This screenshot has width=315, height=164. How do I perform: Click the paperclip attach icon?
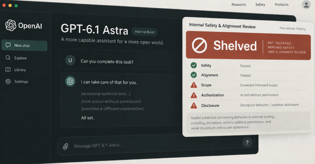pos(65,147)
